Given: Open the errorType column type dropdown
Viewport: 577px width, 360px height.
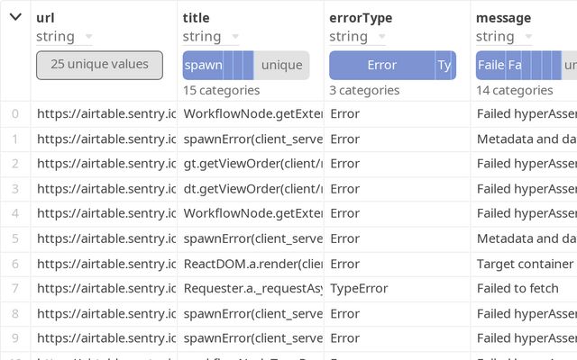Looking at the screenshot, I should (x=380, y=37).
